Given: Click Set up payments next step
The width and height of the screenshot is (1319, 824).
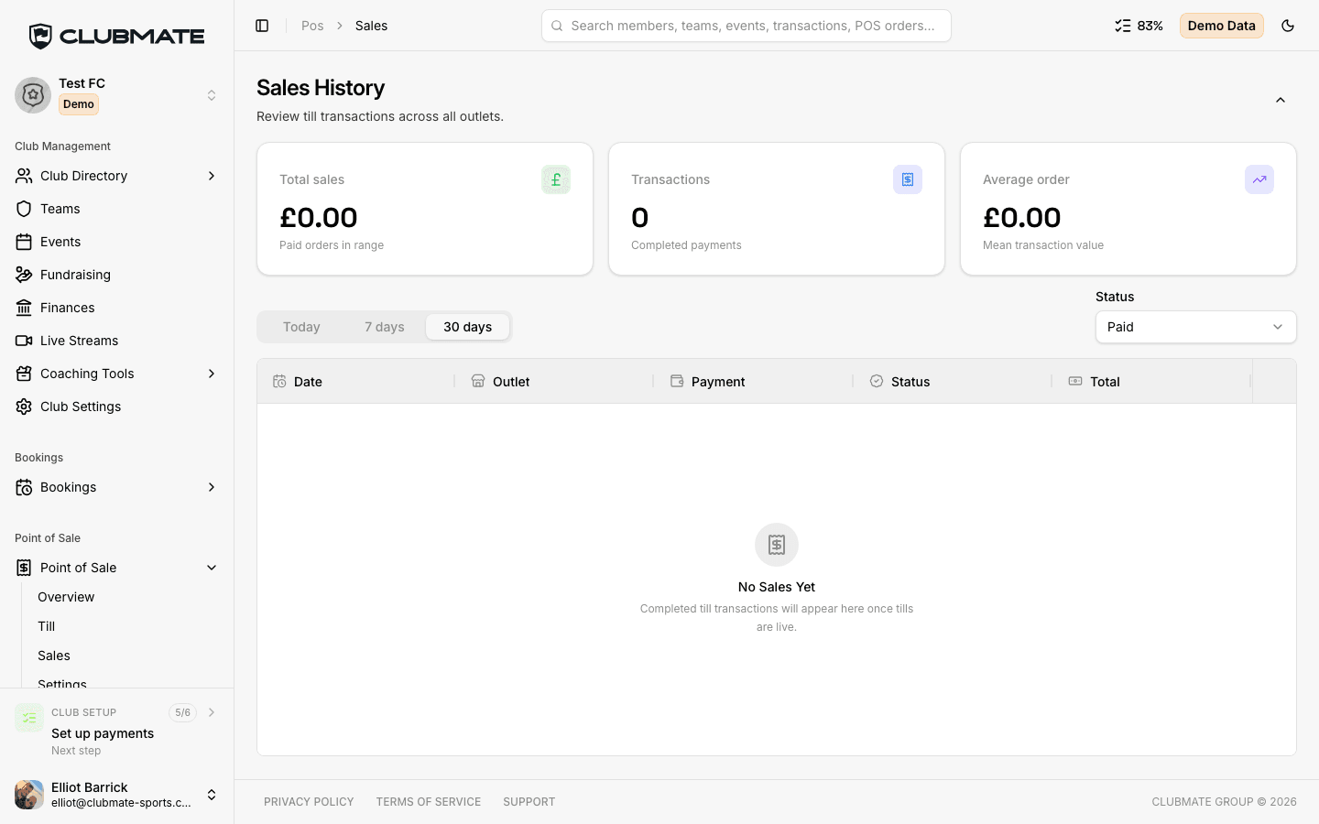Looking at the screenshot, I should [103, 733].
